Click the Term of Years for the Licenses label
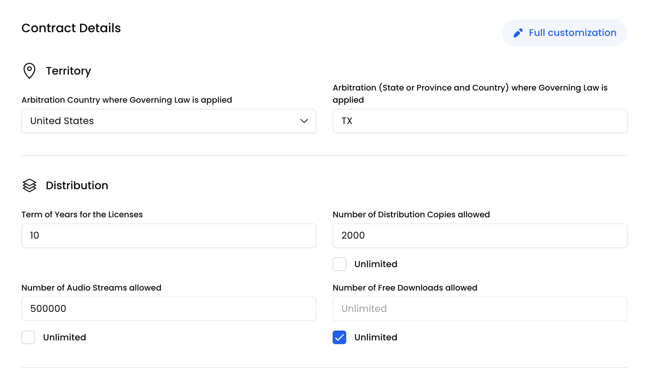 coord(82,215)
